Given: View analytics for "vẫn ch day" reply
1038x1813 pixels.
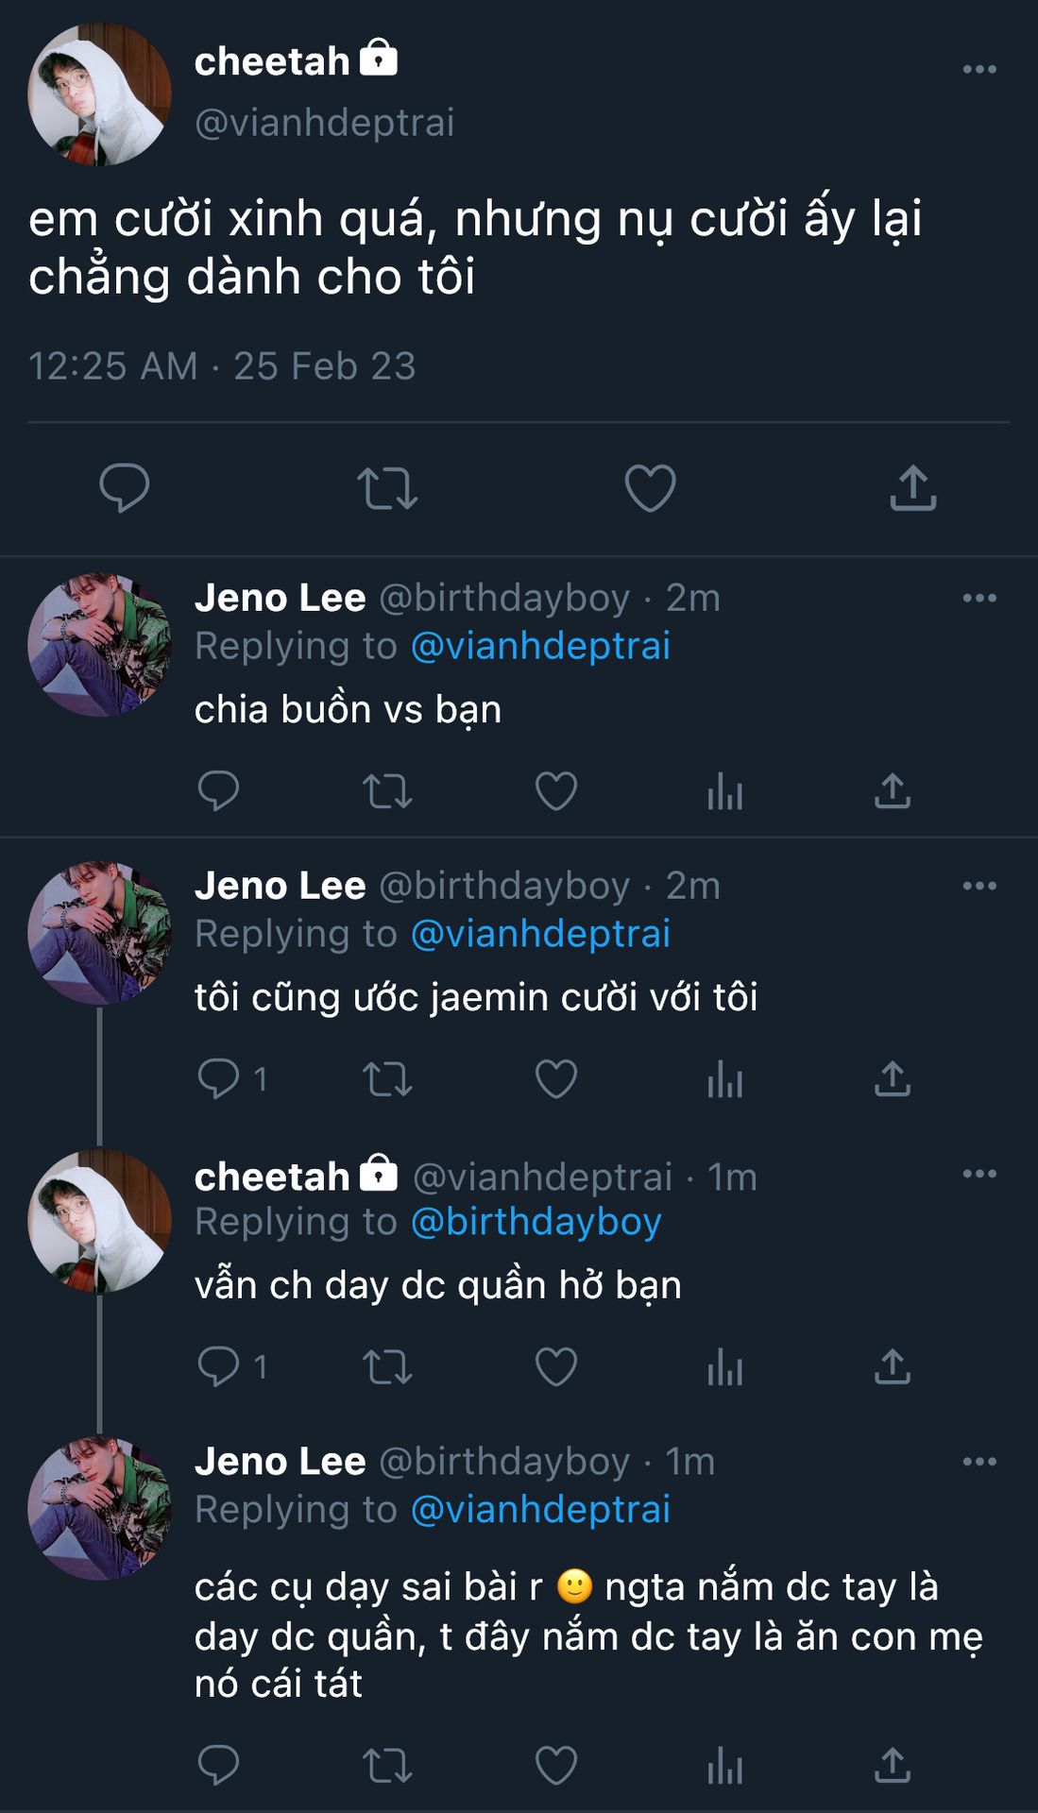Looking at the screenshot, I should [724, 1366].
